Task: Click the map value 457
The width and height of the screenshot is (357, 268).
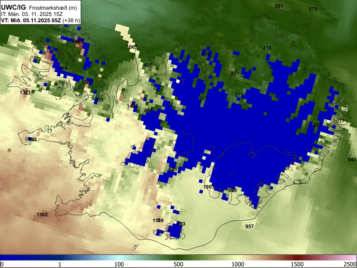Action: coord(148,110)
